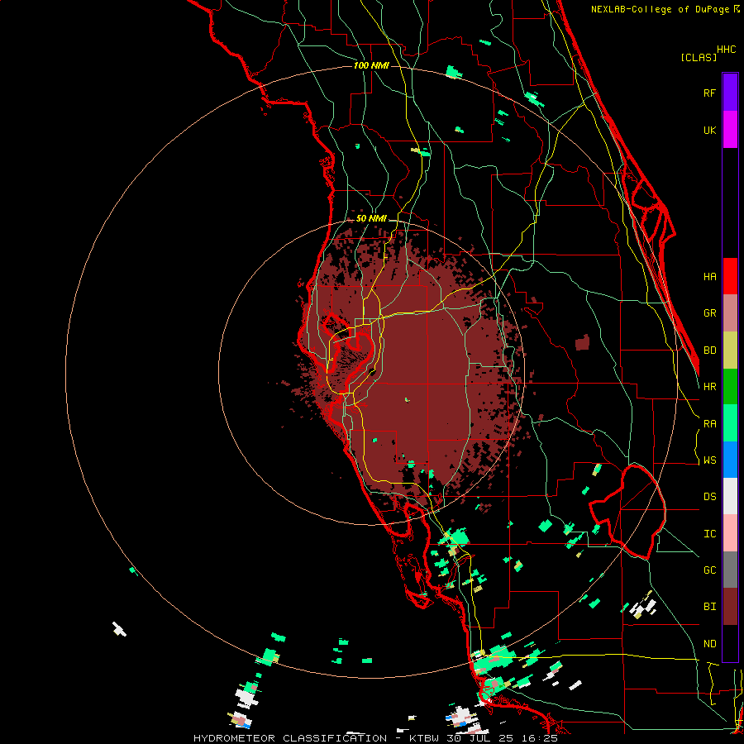Click the 'HR' legend label

709,387
